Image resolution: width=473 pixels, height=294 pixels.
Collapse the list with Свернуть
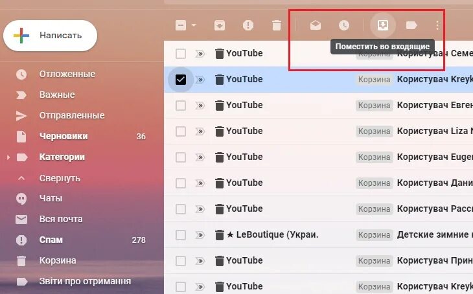point(60,178)
